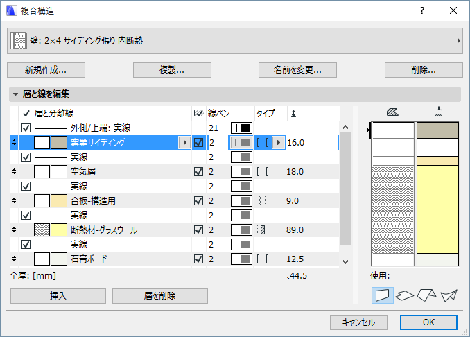Toggle 実線 checkbox below 合板-構造用
The height and width of the screenshot is (337, 470).
click(x=26, y=215)
